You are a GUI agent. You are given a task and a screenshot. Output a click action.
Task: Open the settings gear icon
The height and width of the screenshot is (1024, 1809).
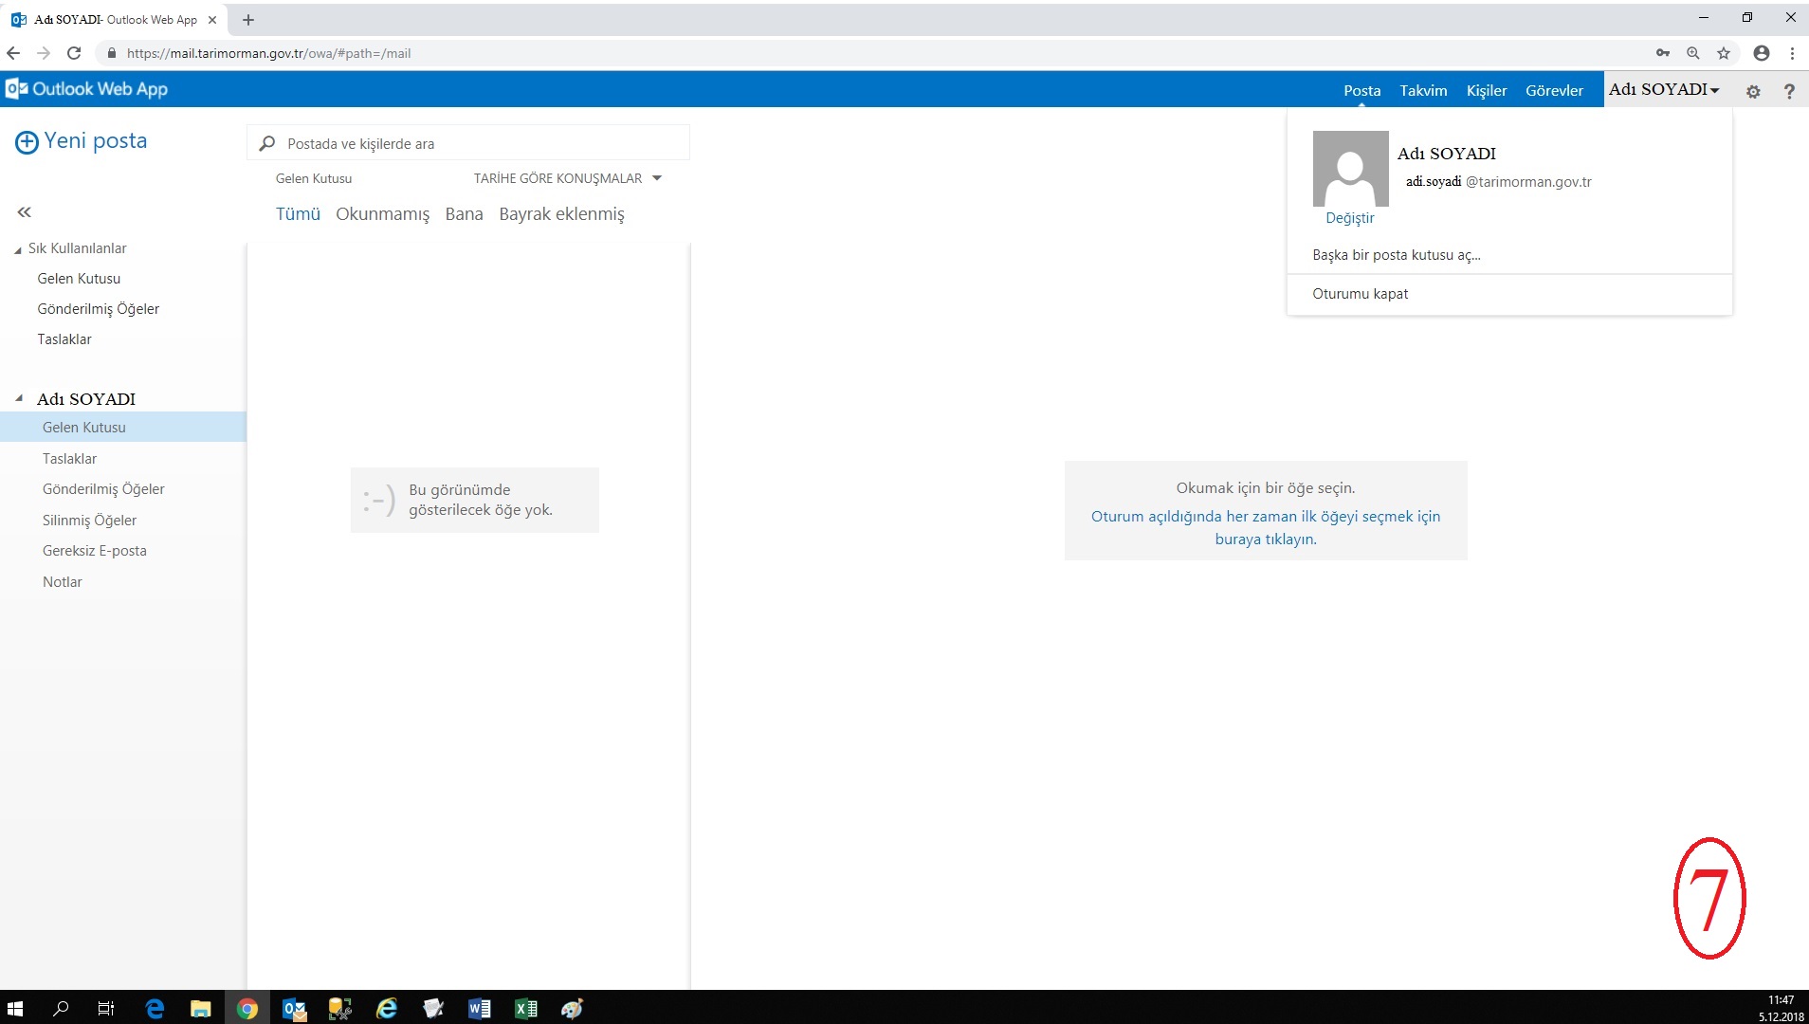tap(1753, 91)
